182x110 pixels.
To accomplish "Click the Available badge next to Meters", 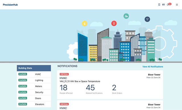I will [x=23, y=86].
